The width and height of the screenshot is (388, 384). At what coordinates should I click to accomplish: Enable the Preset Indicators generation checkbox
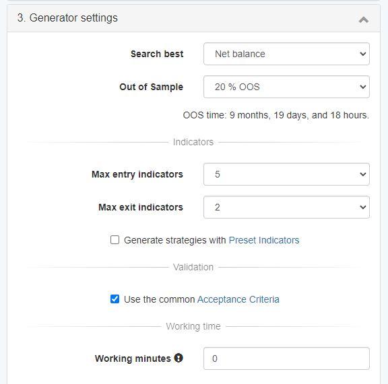click(x=115, y=239)
